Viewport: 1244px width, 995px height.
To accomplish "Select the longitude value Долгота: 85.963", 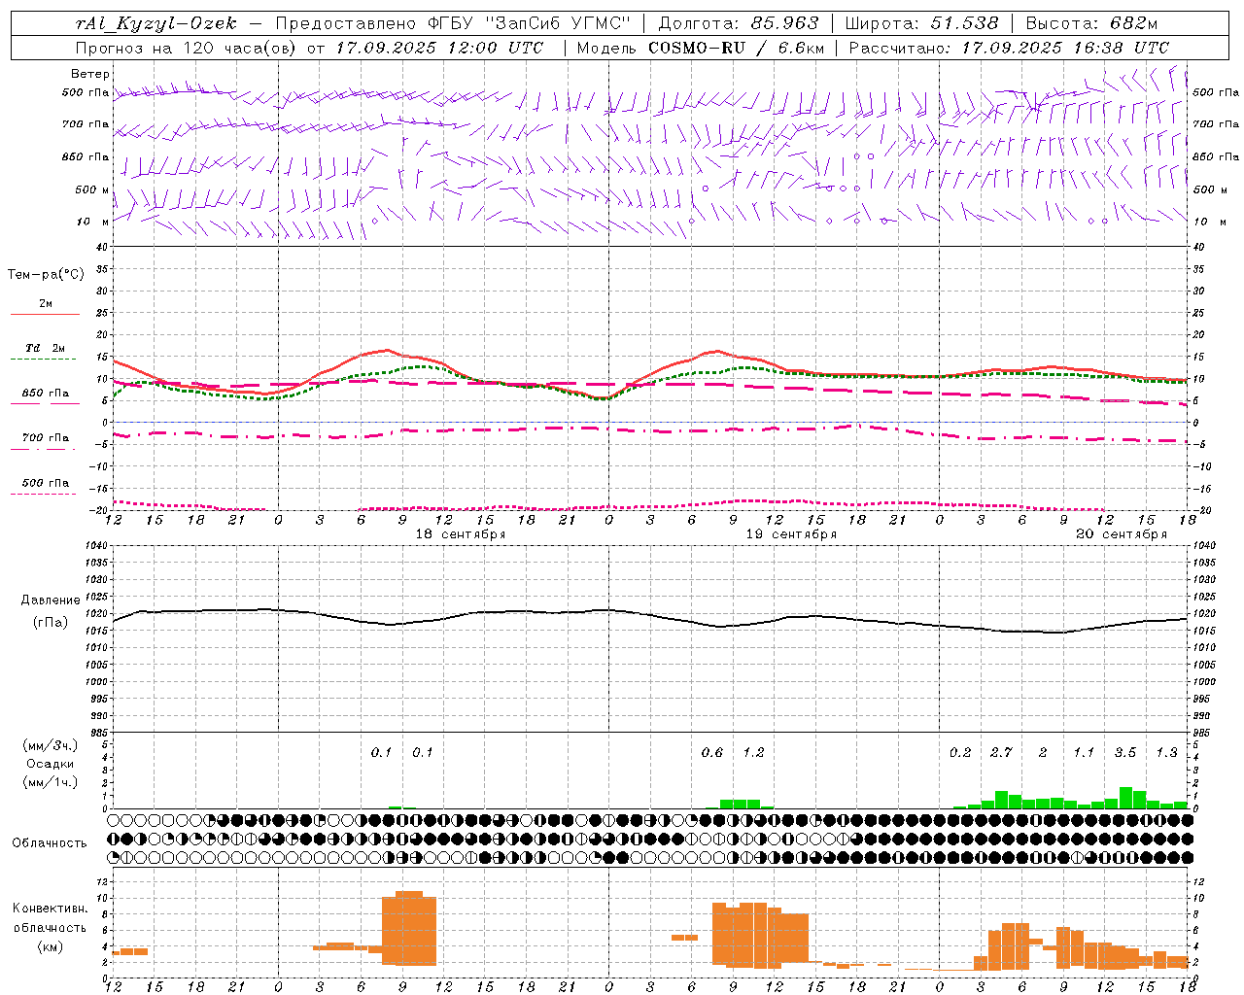I will tap(739, 23).
